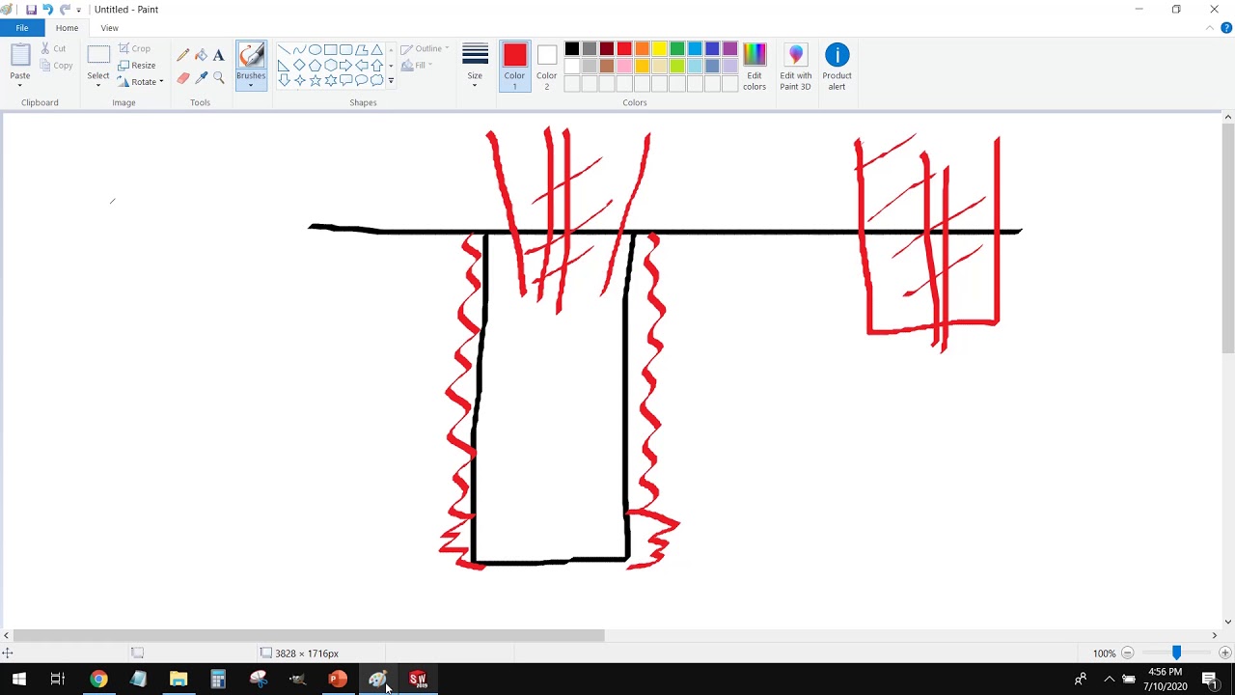The image size is (1235, 695).
Task: Choose the Line shape
Action: 284,50
